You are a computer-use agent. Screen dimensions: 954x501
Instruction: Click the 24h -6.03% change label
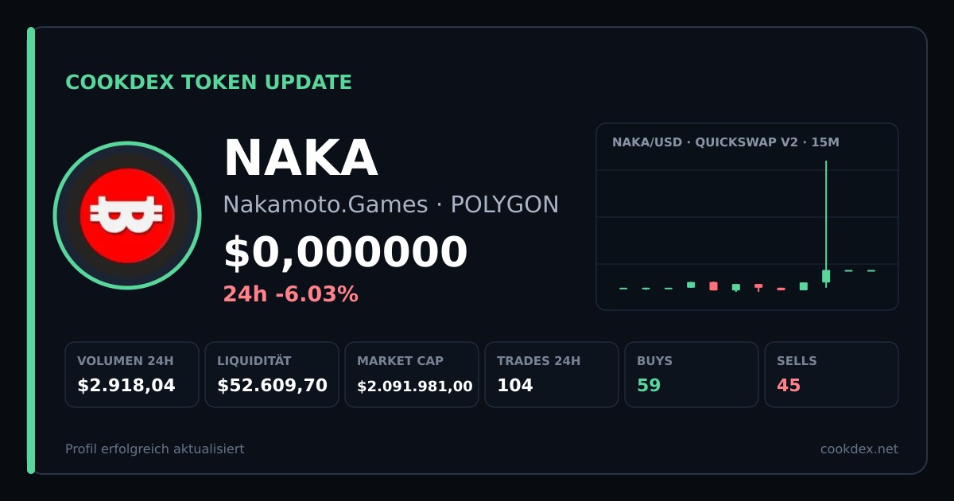[x=291, y=294]
